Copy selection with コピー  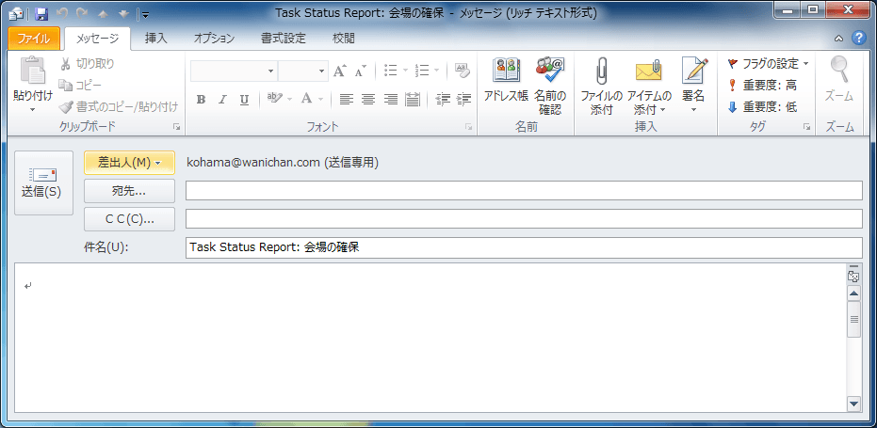81,85
